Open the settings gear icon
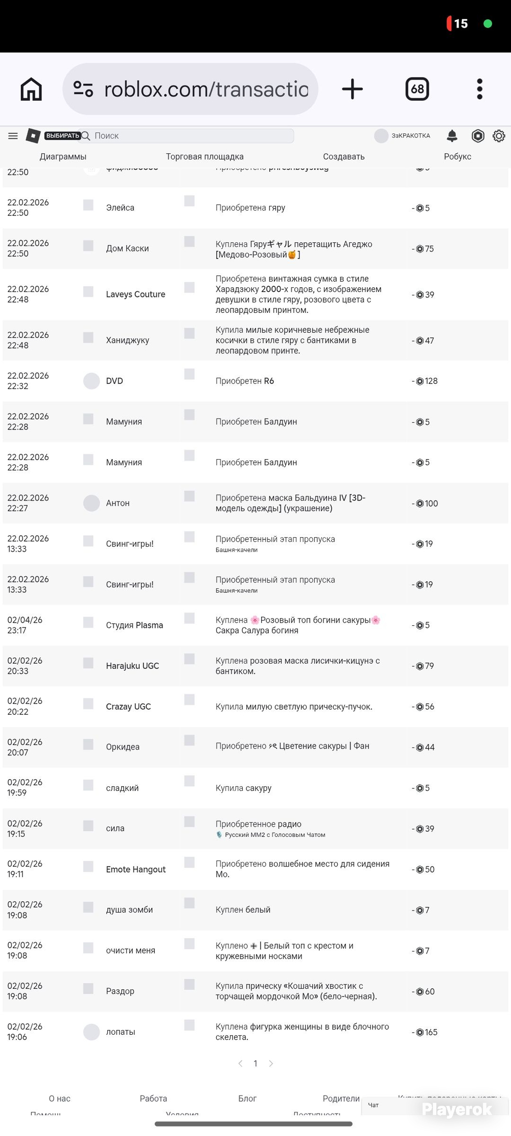Viewport: 511px width, 1136px height. 499,135
